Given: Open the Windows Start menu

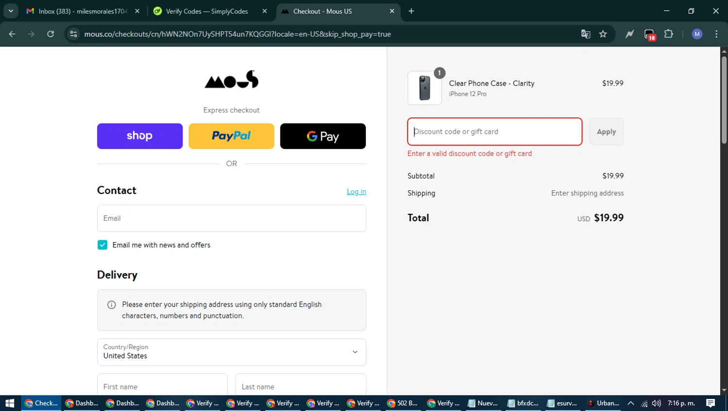Looking at the screenshot, I should click(10, 403).
